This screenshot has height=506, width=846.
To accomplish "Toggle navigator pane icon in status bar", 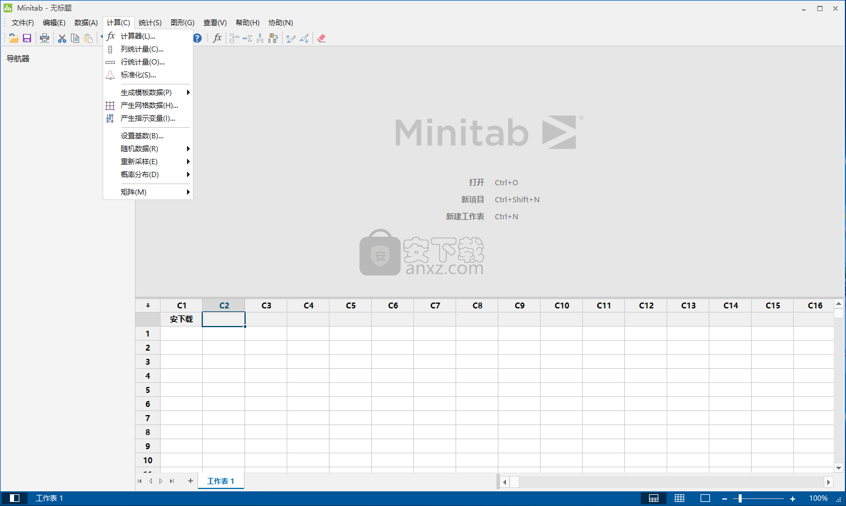I will click(15, 498).
